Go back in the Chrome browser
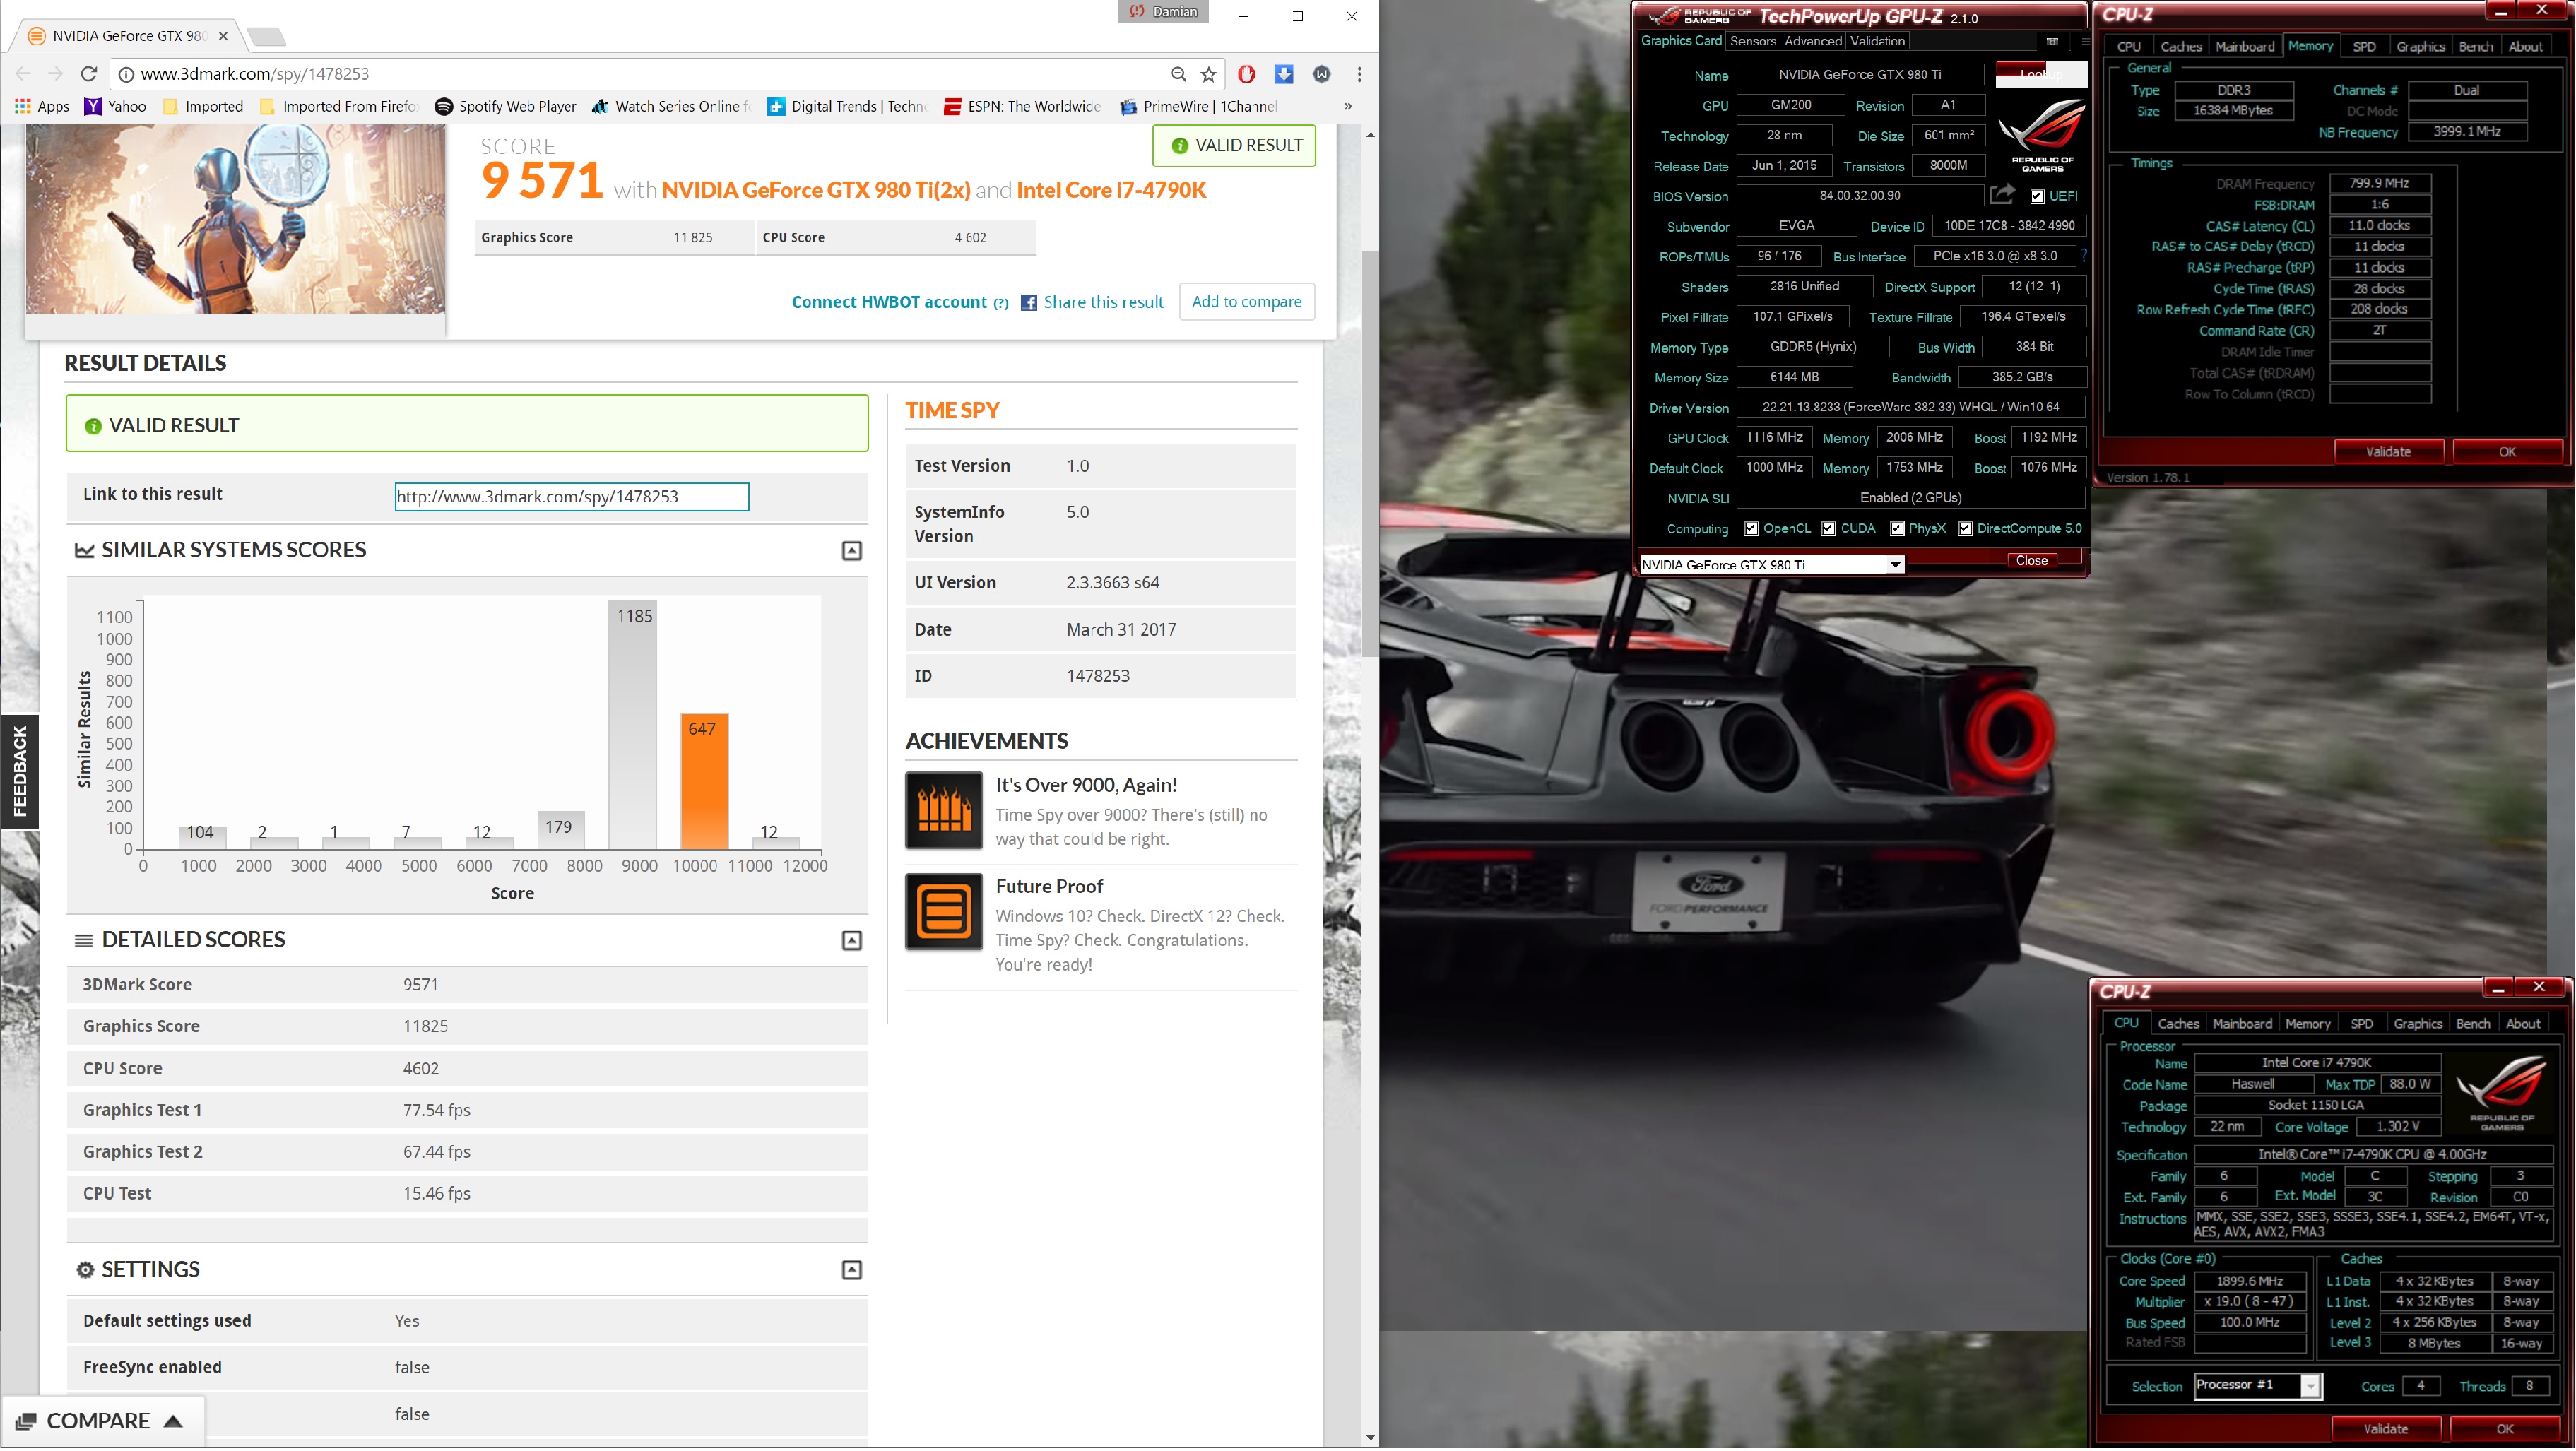 [x=24, y=74]
